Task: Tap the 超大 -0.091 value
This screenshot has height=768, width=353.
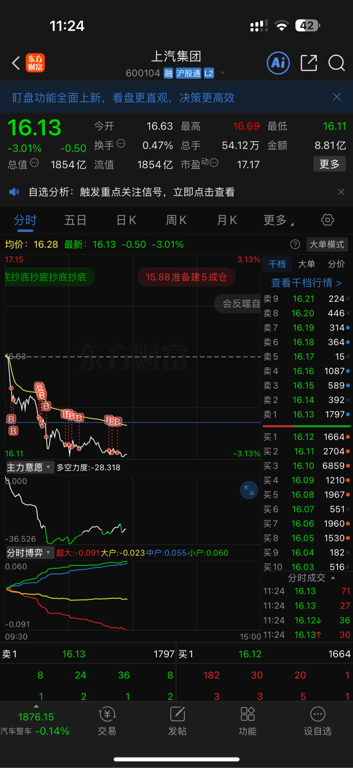Action: pyautogui.click(x=77, y=553)
